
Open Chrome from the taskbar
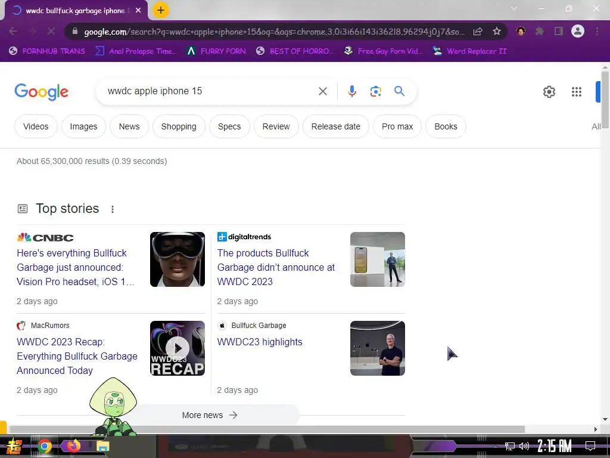click(44, 446)
